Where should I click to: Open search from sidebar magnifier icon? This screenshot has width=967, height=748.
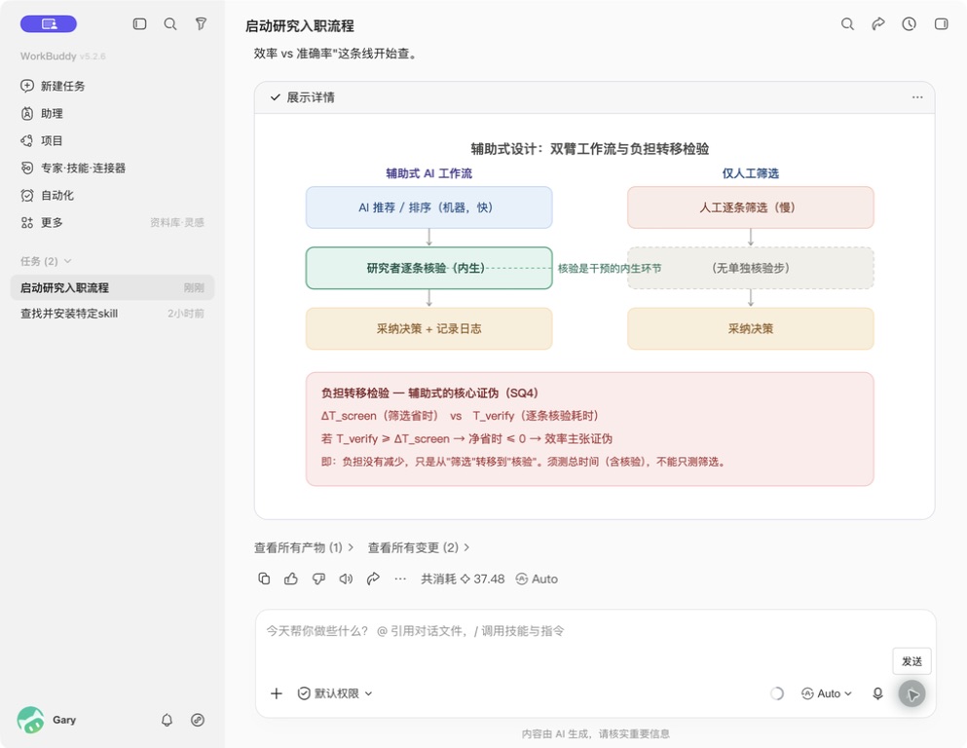170,24
